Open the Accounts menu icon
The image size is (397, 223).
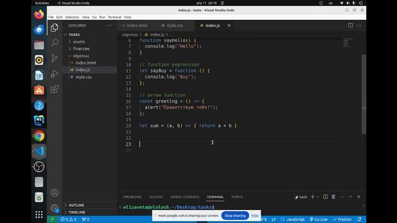[x=54, y=193]
